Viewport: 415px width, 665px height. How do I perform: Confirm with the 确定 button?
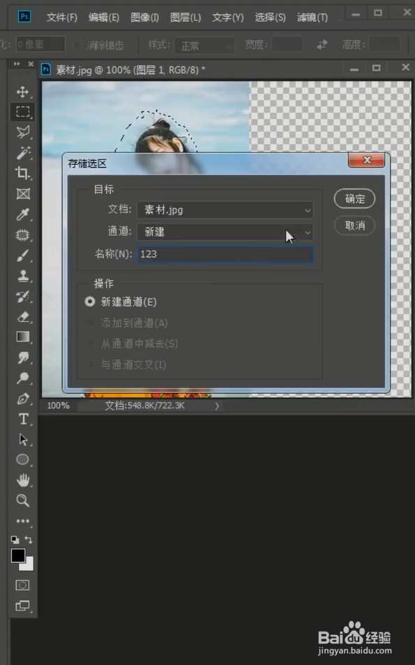(354, 198)
